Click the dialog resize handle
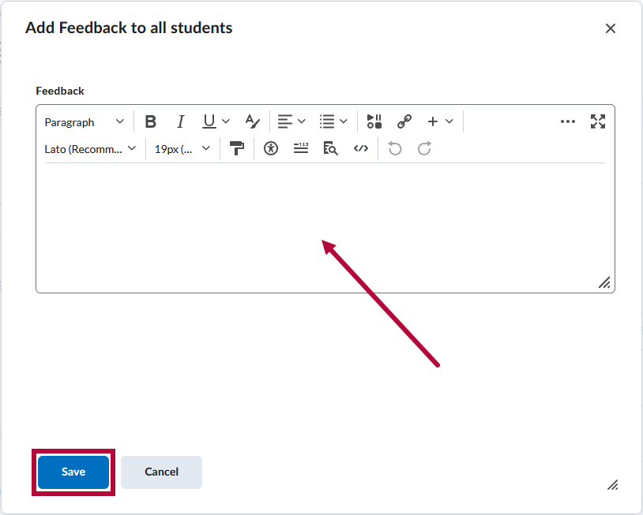The width and height of the screenshot is (643, 515). (x=613, y=485)
